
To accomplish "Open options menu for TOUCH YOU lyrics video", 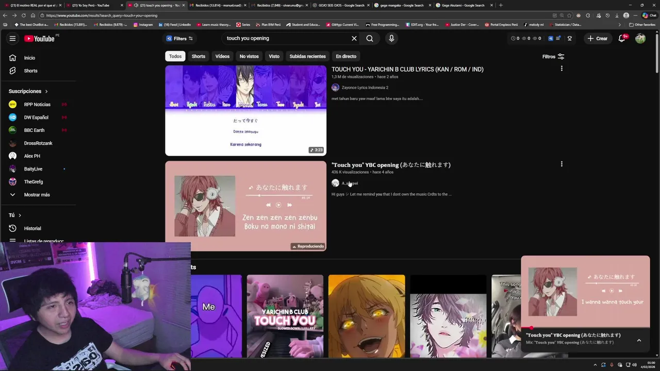I will tap(562, 69).
